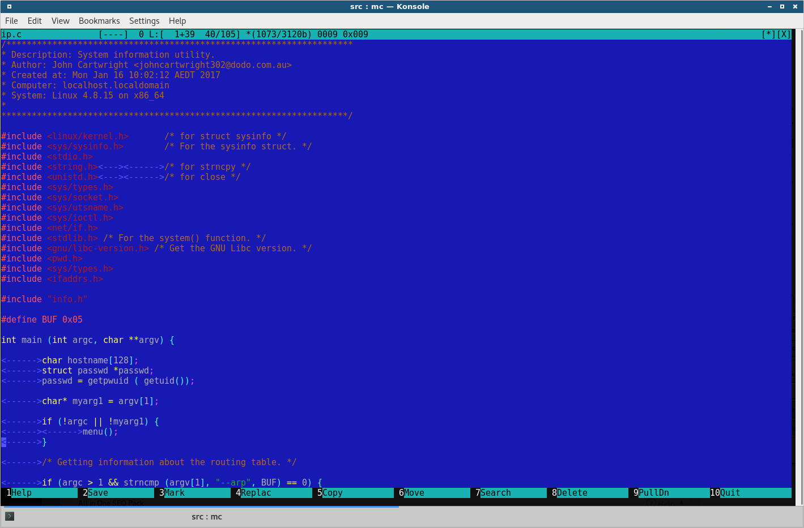Click 'char* myarg1 = argv[1];' line
The height and width of the screenshot is (528, 804).
click(x=100, y=401)
